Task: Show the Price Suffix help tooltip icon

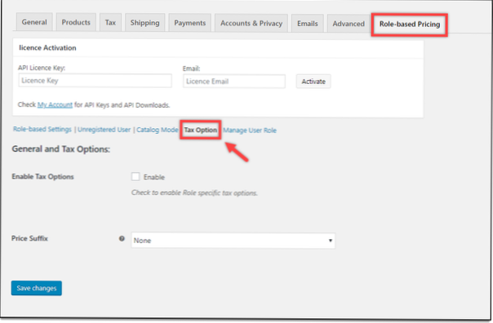Action: coord(122,238)
